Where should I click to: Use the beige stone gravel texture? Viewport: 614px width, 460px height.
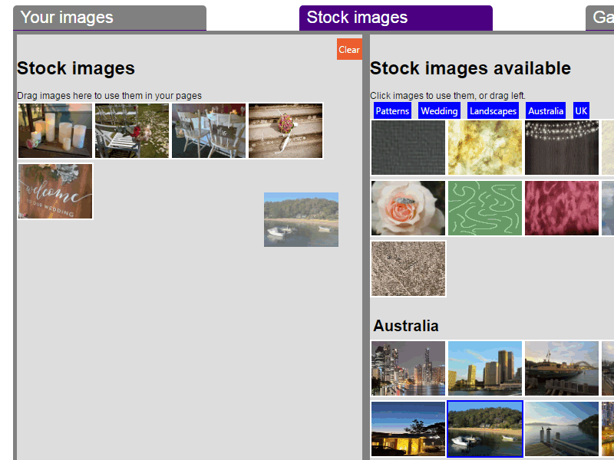(408, 269)
